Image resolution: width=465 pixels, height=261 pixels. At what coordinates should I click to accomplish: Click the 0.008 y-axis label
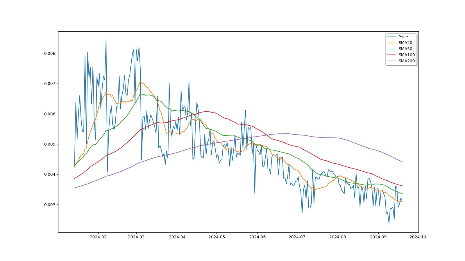tap(49, 53)
